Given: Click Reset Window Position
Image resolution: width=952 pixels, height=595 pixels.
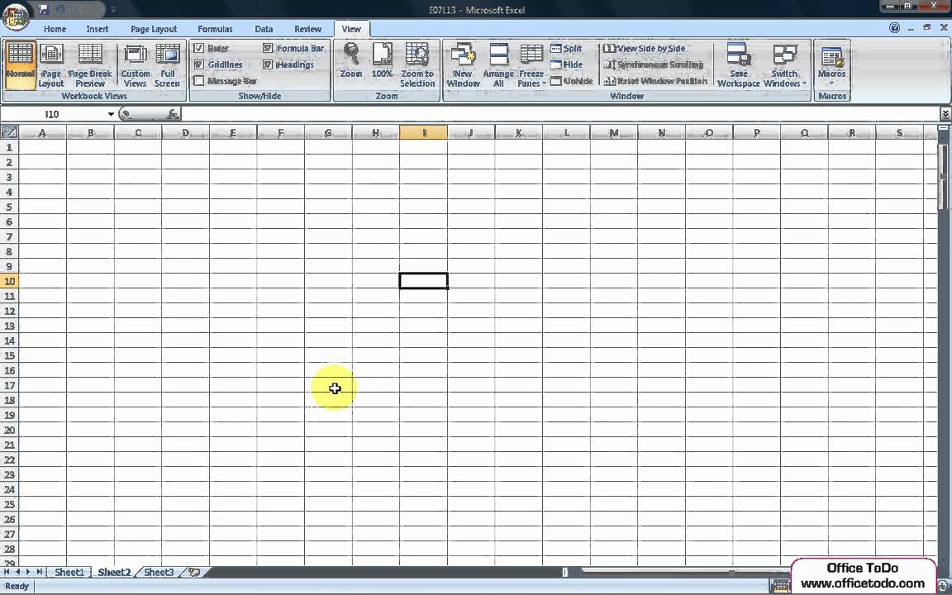Looking at the screenshot, I should 655,81.
